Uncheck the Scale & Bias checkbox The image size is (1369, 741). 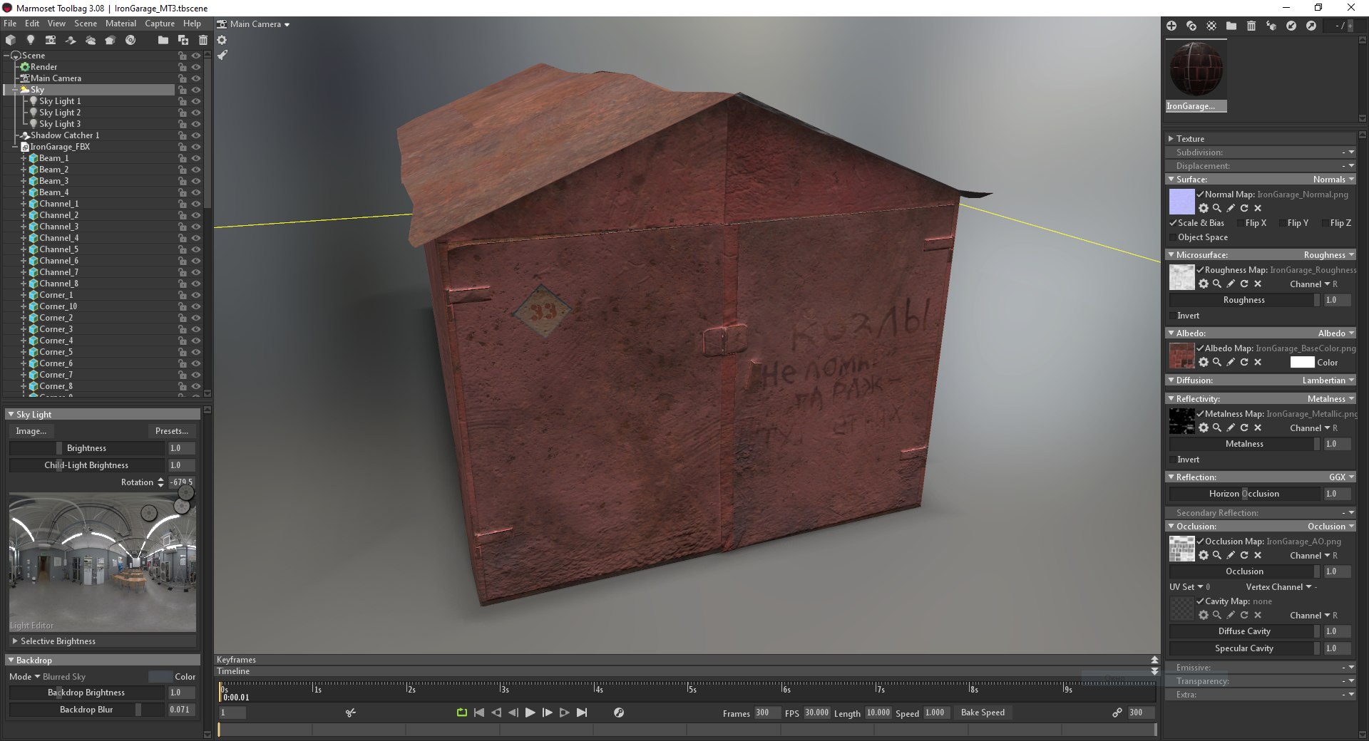coord(1173,223)
